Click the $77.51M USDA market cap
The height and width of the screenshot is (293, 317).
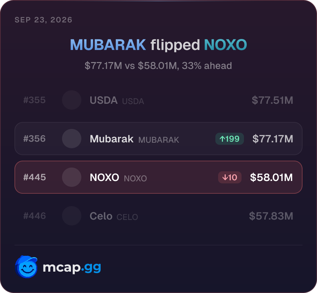(x=272, y=100)
